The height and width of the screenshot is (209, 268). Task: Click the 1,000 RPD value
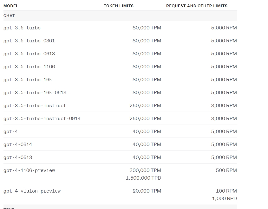pos(225,199)
